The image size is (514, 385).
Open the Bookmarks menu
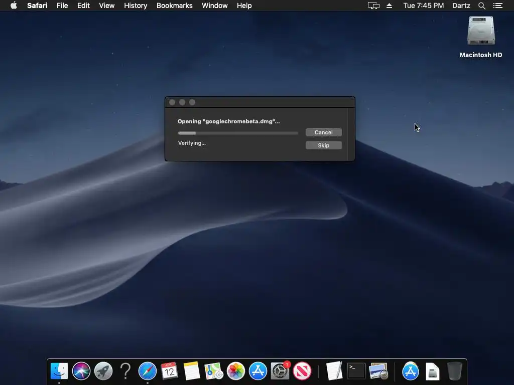point(174,6)
